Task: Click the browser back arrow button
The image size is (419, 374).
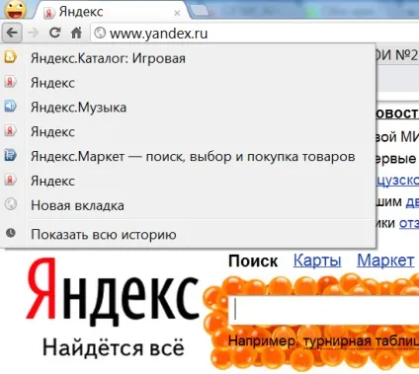Action: tap(12, 33)
